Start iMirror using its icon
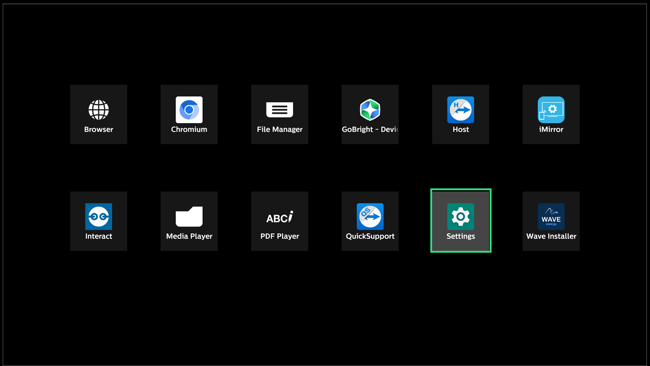 (551, 110)
